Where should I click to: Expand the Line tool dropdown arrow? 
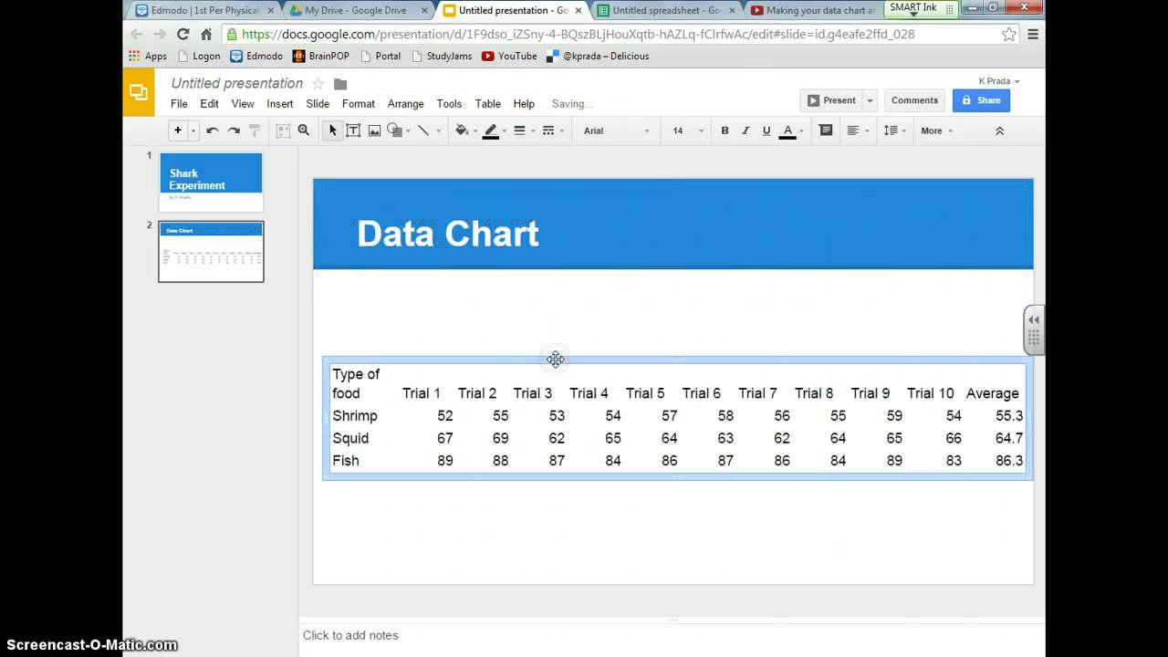[438, 130]
